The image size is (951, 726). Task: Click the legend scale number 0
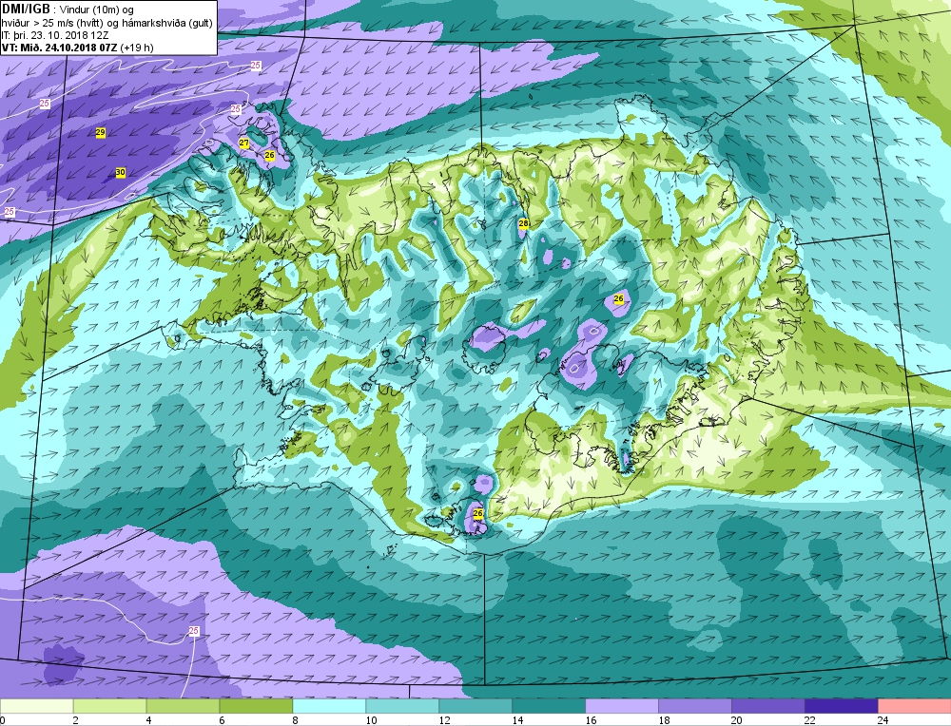[x=3, y=720]
